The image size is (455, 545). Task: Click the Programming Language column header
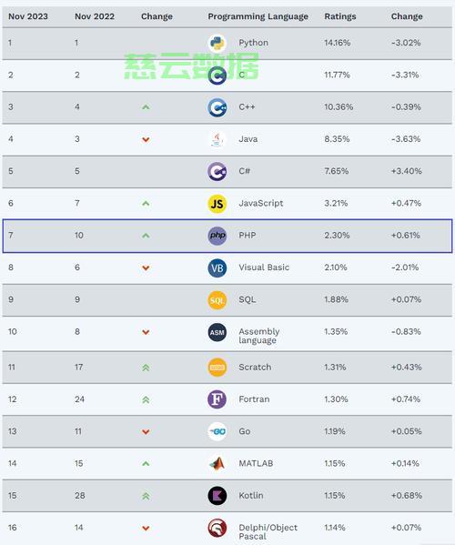(258, 16)
